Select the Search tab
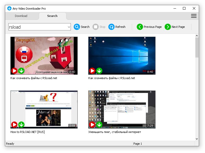The height and width of the screenshot is (153, 205). point(52,16)
